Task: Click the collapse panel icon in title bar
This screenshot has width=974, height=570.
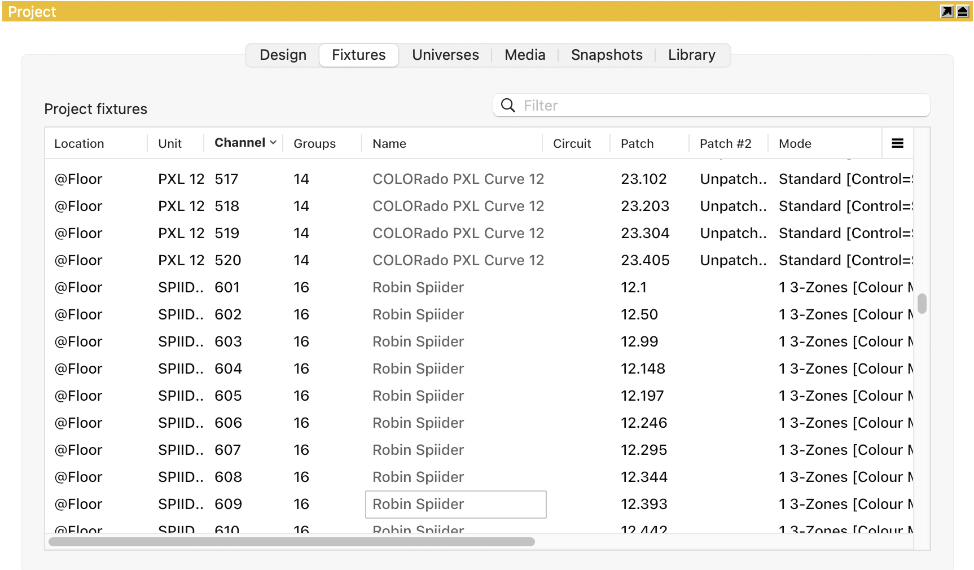Action: (963, 11)
